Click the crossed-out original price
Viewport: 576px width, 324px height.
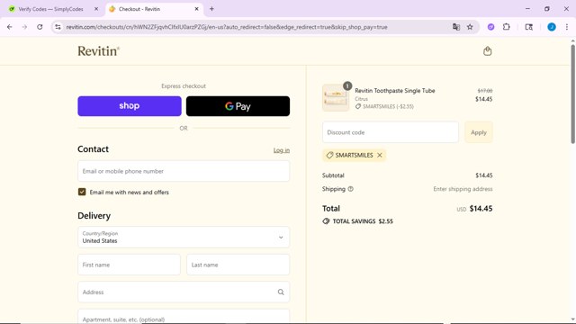[485, 91]
